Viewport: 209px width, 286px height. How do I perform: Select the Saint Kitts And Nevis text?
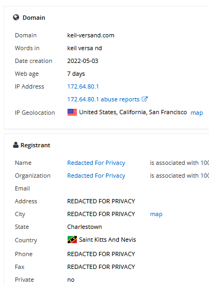click(x=108, y=240)
